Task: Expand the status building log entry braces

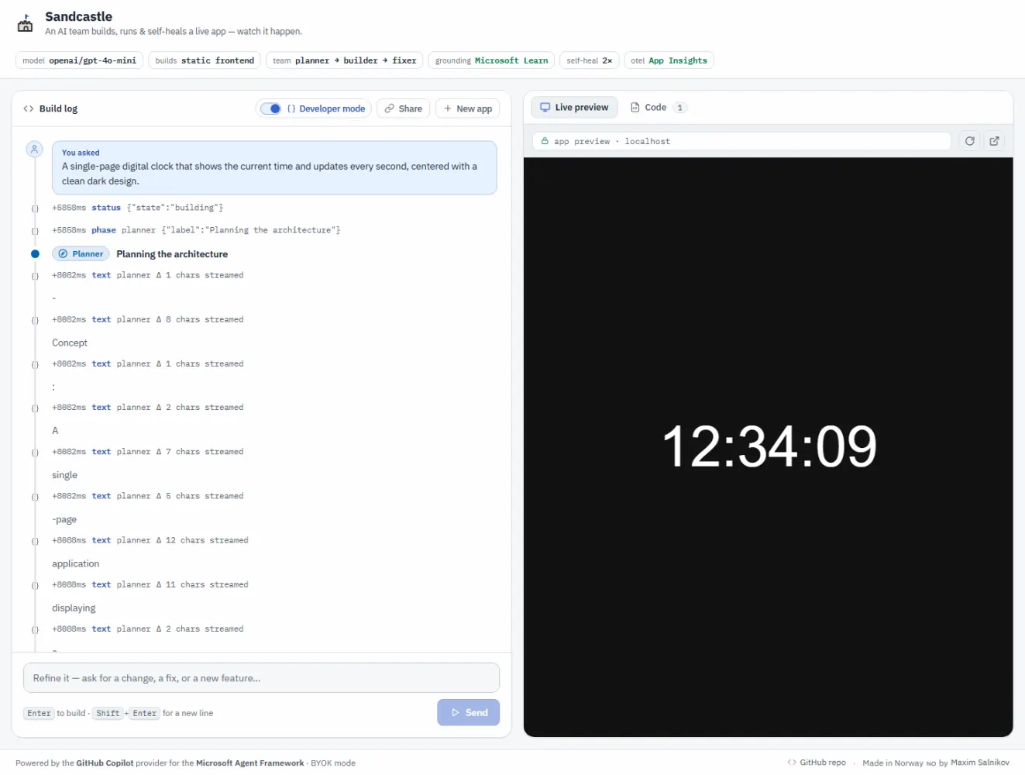Action: tap(35, 208)
